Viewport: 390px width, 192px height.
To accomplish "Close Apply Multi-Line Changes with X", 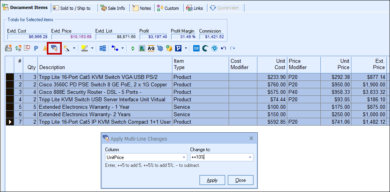I will coord(251,139).
